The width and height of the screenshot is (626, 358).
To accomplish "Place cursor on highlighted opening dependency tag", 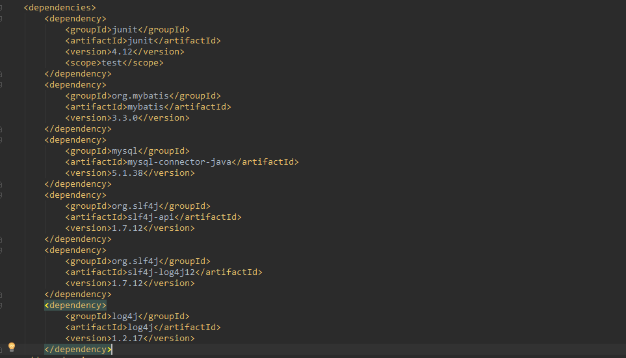I will [75, 305].
